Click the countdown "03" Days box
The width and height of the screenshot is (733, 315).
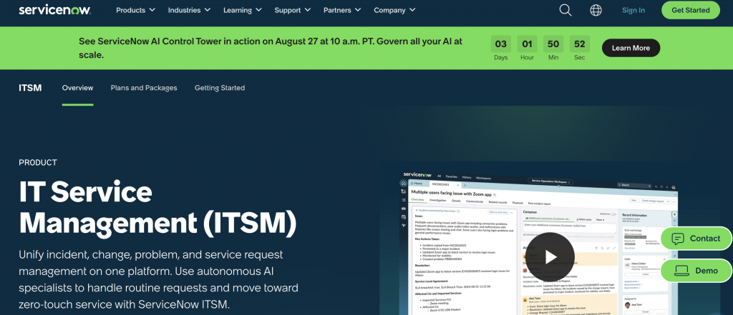500,44
